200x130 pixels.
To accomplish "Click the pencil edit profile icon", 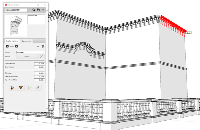I will [x=41, y=57].
